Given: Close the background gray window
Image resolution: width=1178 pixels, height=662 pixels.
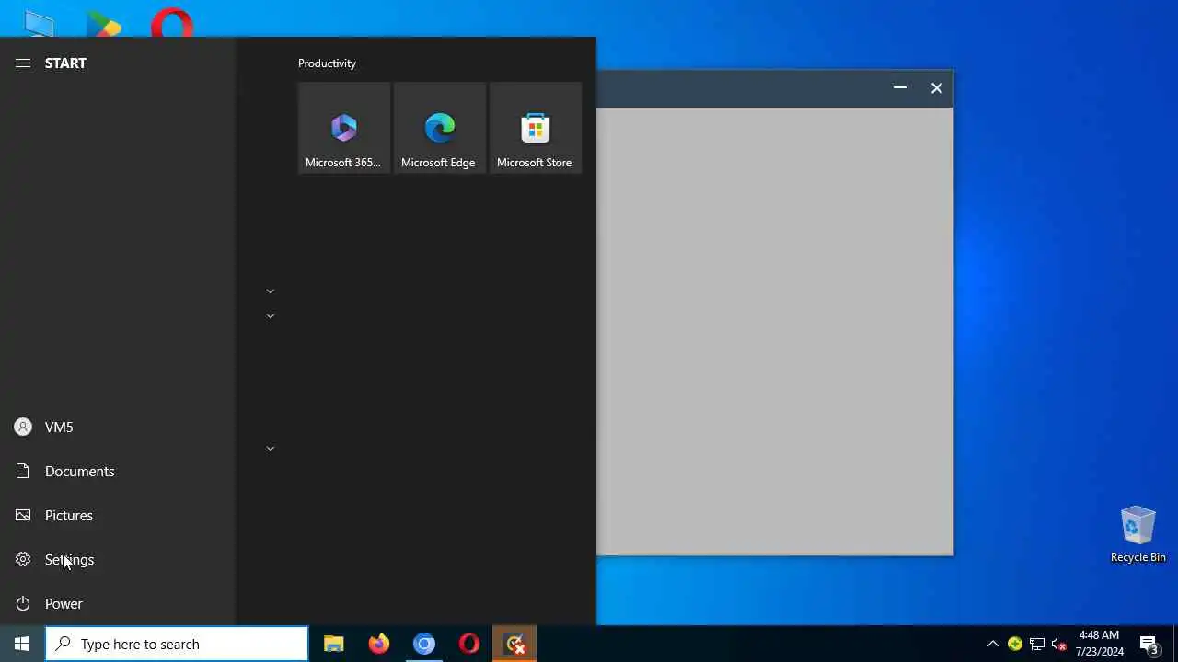Looking at the screenshot, I should [937, 88].
